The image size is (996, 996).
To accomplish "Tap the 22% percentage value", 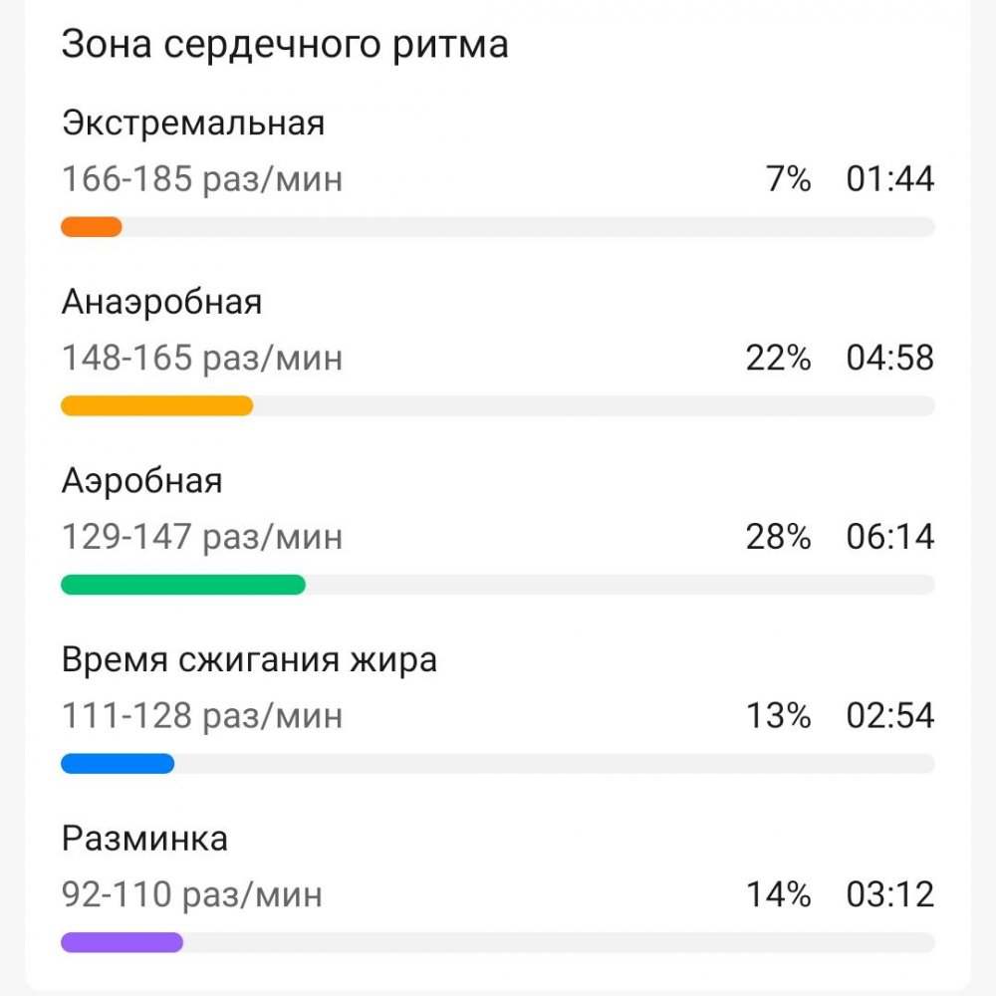I will [x=779, y=358].
